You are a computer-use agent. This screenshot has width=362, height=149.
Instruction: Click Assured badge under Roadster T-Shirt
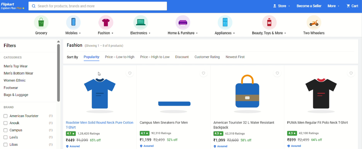click(73, 146)
